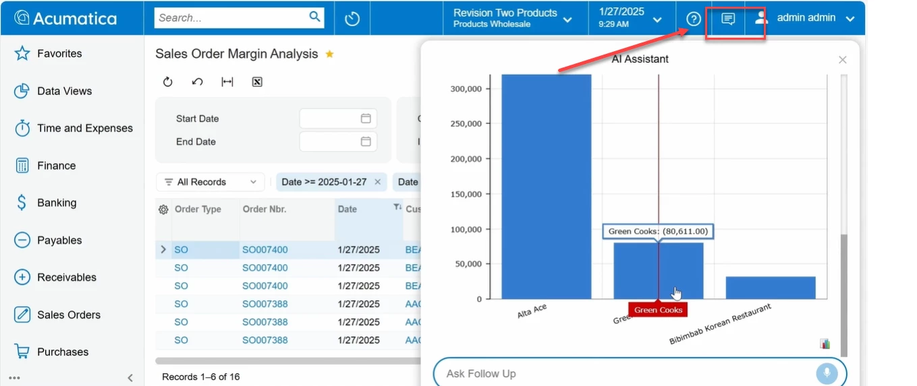Click the Acumatica logo
Image resolution: width=917 pixels, height=386 pixels.
point(65,18)
